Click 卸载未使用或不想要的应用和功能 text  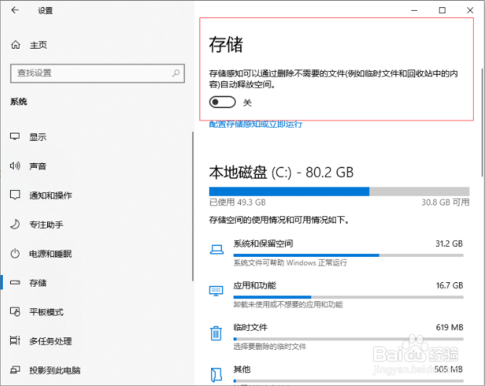coord(288,305)
